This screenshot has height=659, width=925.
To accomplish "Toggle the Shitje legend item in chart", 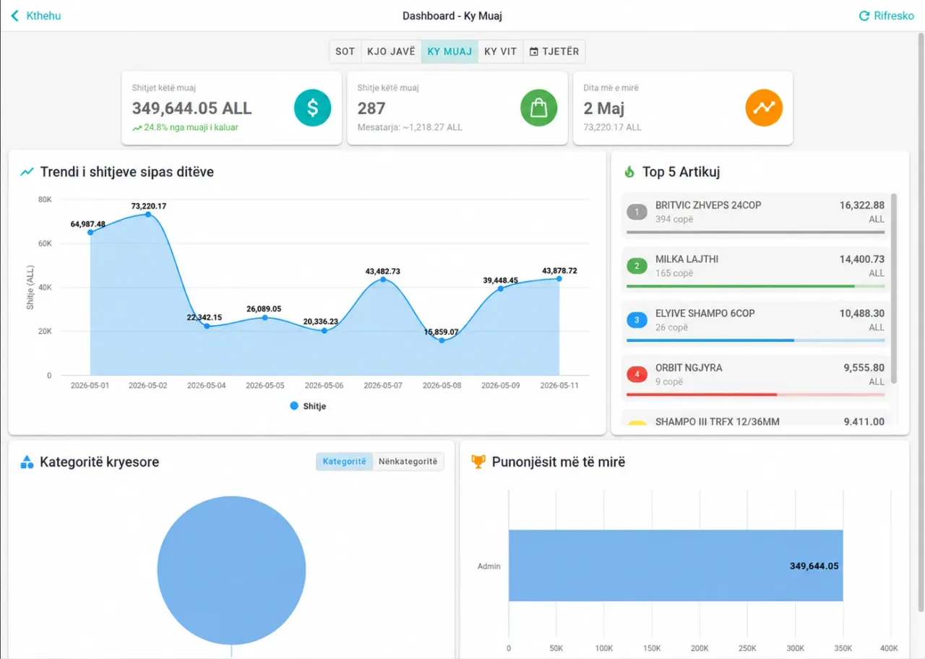I will tap(308, 406).
